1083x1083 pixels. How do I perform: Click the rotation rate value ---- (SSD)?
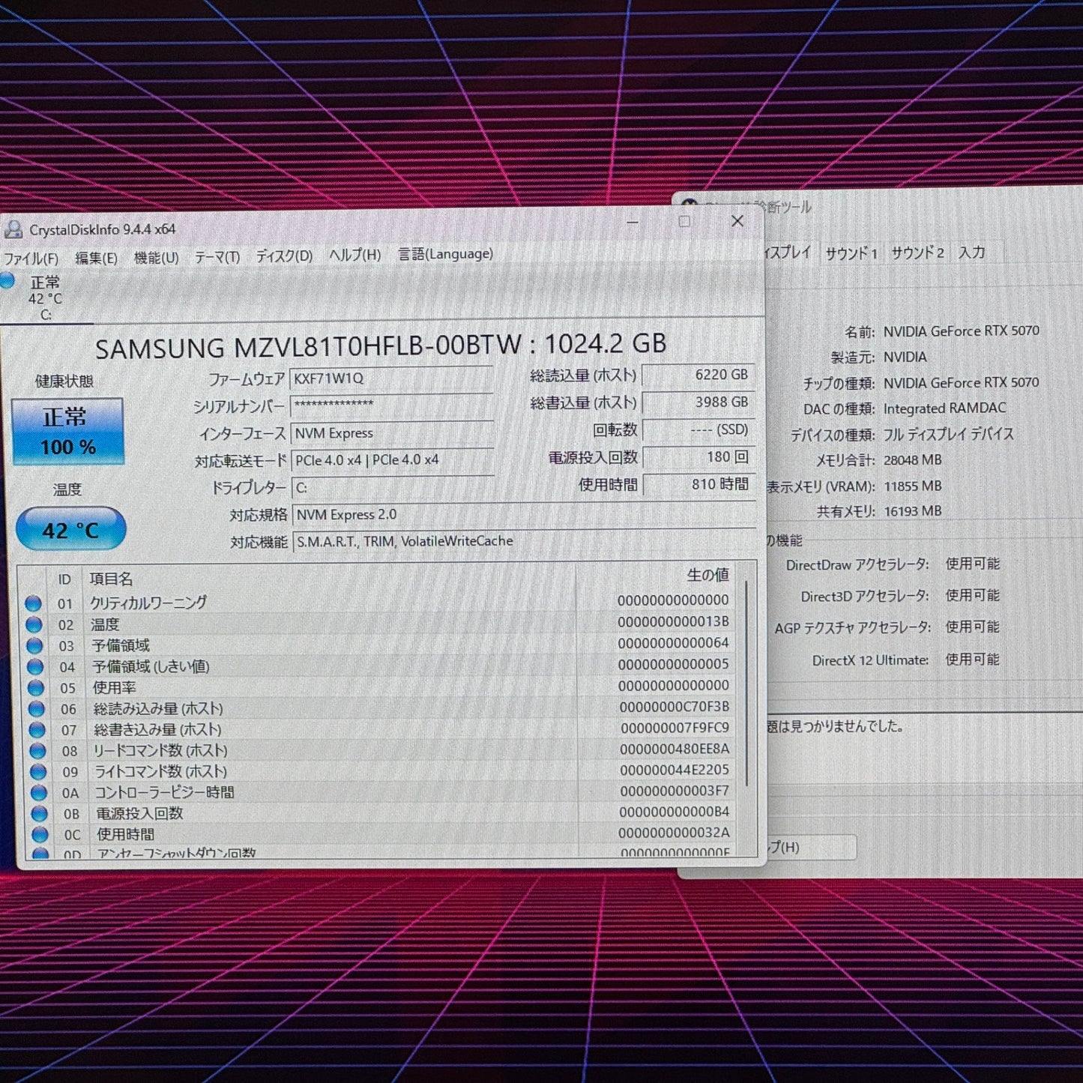(x=698, y=429)
